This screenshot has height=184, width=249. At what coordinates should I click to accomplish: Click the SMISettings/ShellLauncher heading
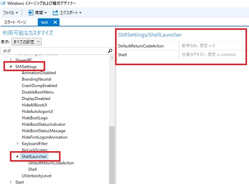point(150,35)
